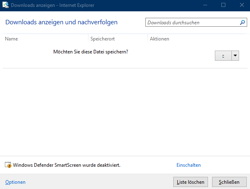The image size is (250, 189).
Task: Open the save options dropdown arrow
Action: [x=235, y=55]
